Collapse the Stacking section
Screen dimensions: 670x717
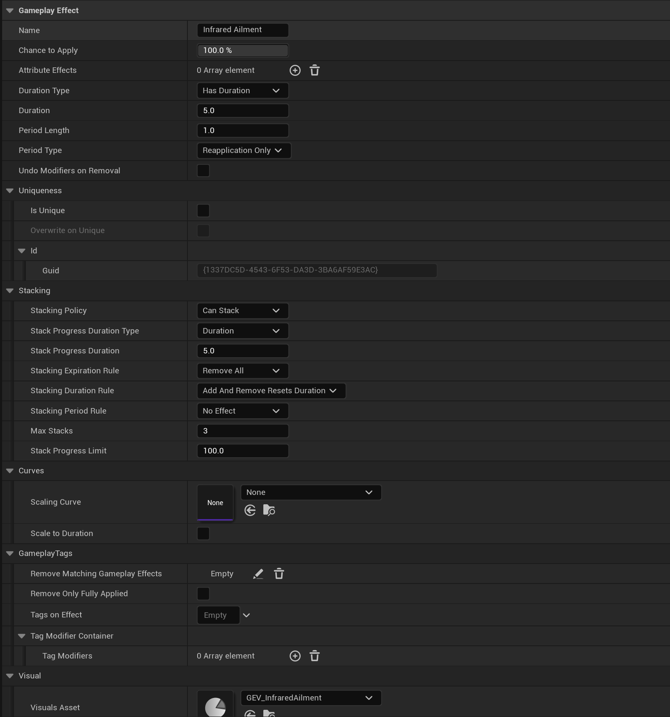(10, 291)
